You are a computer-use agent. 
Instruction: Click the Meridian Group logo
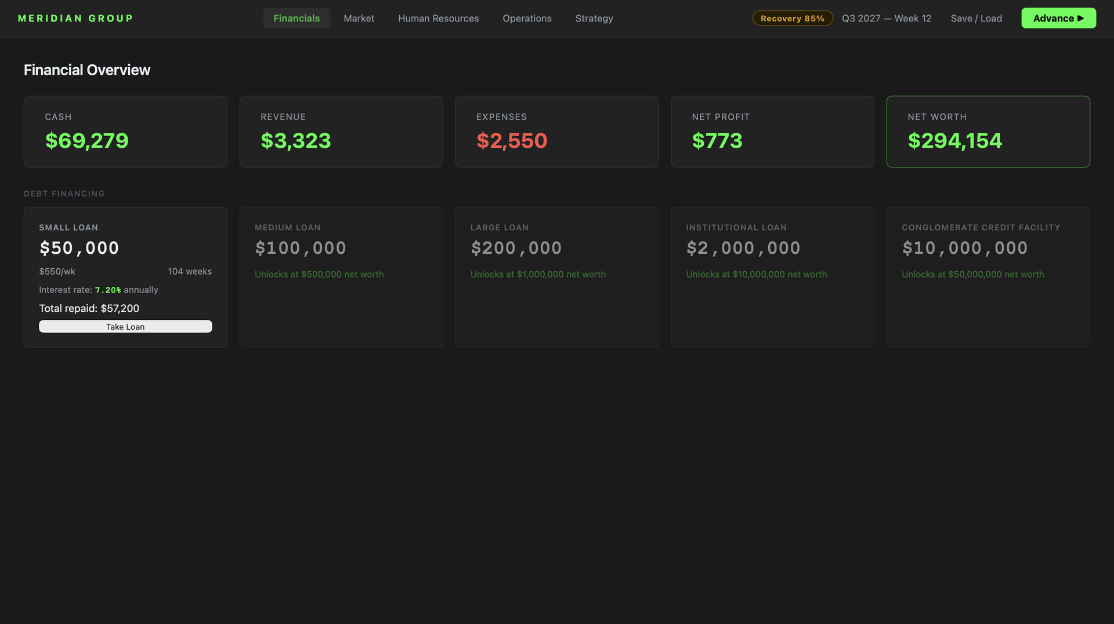pos(75,18)
